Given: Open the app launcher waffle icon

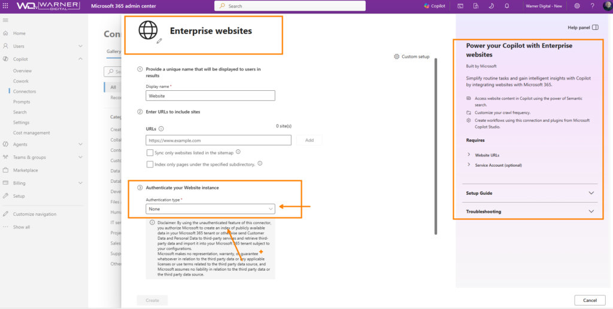Looking at the screenshot, I should [x=5, y=6].
